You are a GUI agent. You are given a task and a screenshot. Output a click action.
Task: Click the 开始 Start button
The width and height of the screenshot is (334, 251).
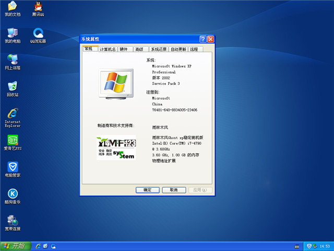pos(16,246)
